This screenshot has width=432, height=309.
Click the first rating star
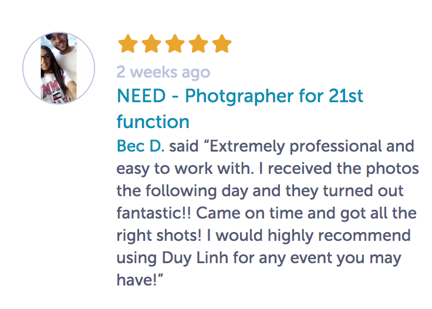(128, 44)
